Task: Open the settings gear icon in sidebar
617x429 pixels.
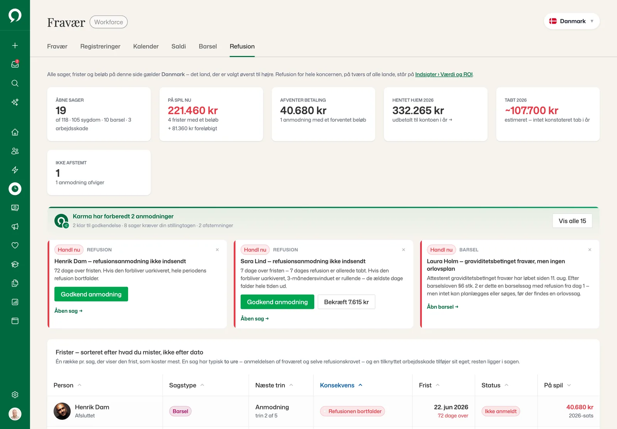Action: [15, 395]
